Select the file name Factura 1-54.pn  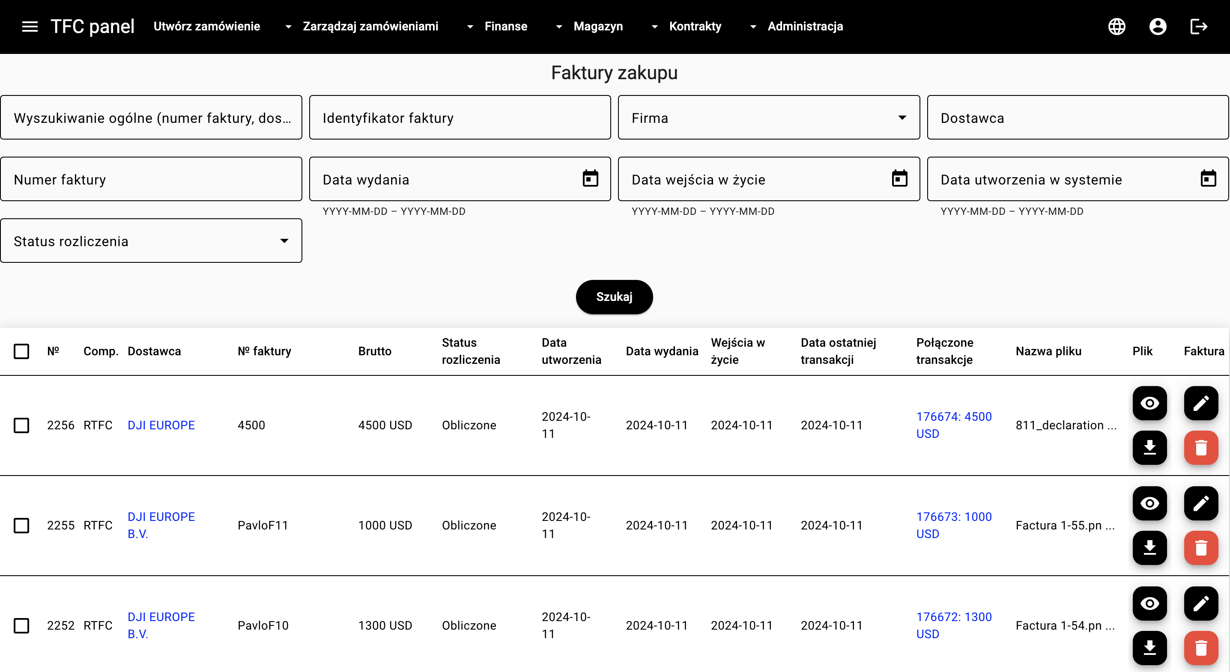[x=1065, y=626]
